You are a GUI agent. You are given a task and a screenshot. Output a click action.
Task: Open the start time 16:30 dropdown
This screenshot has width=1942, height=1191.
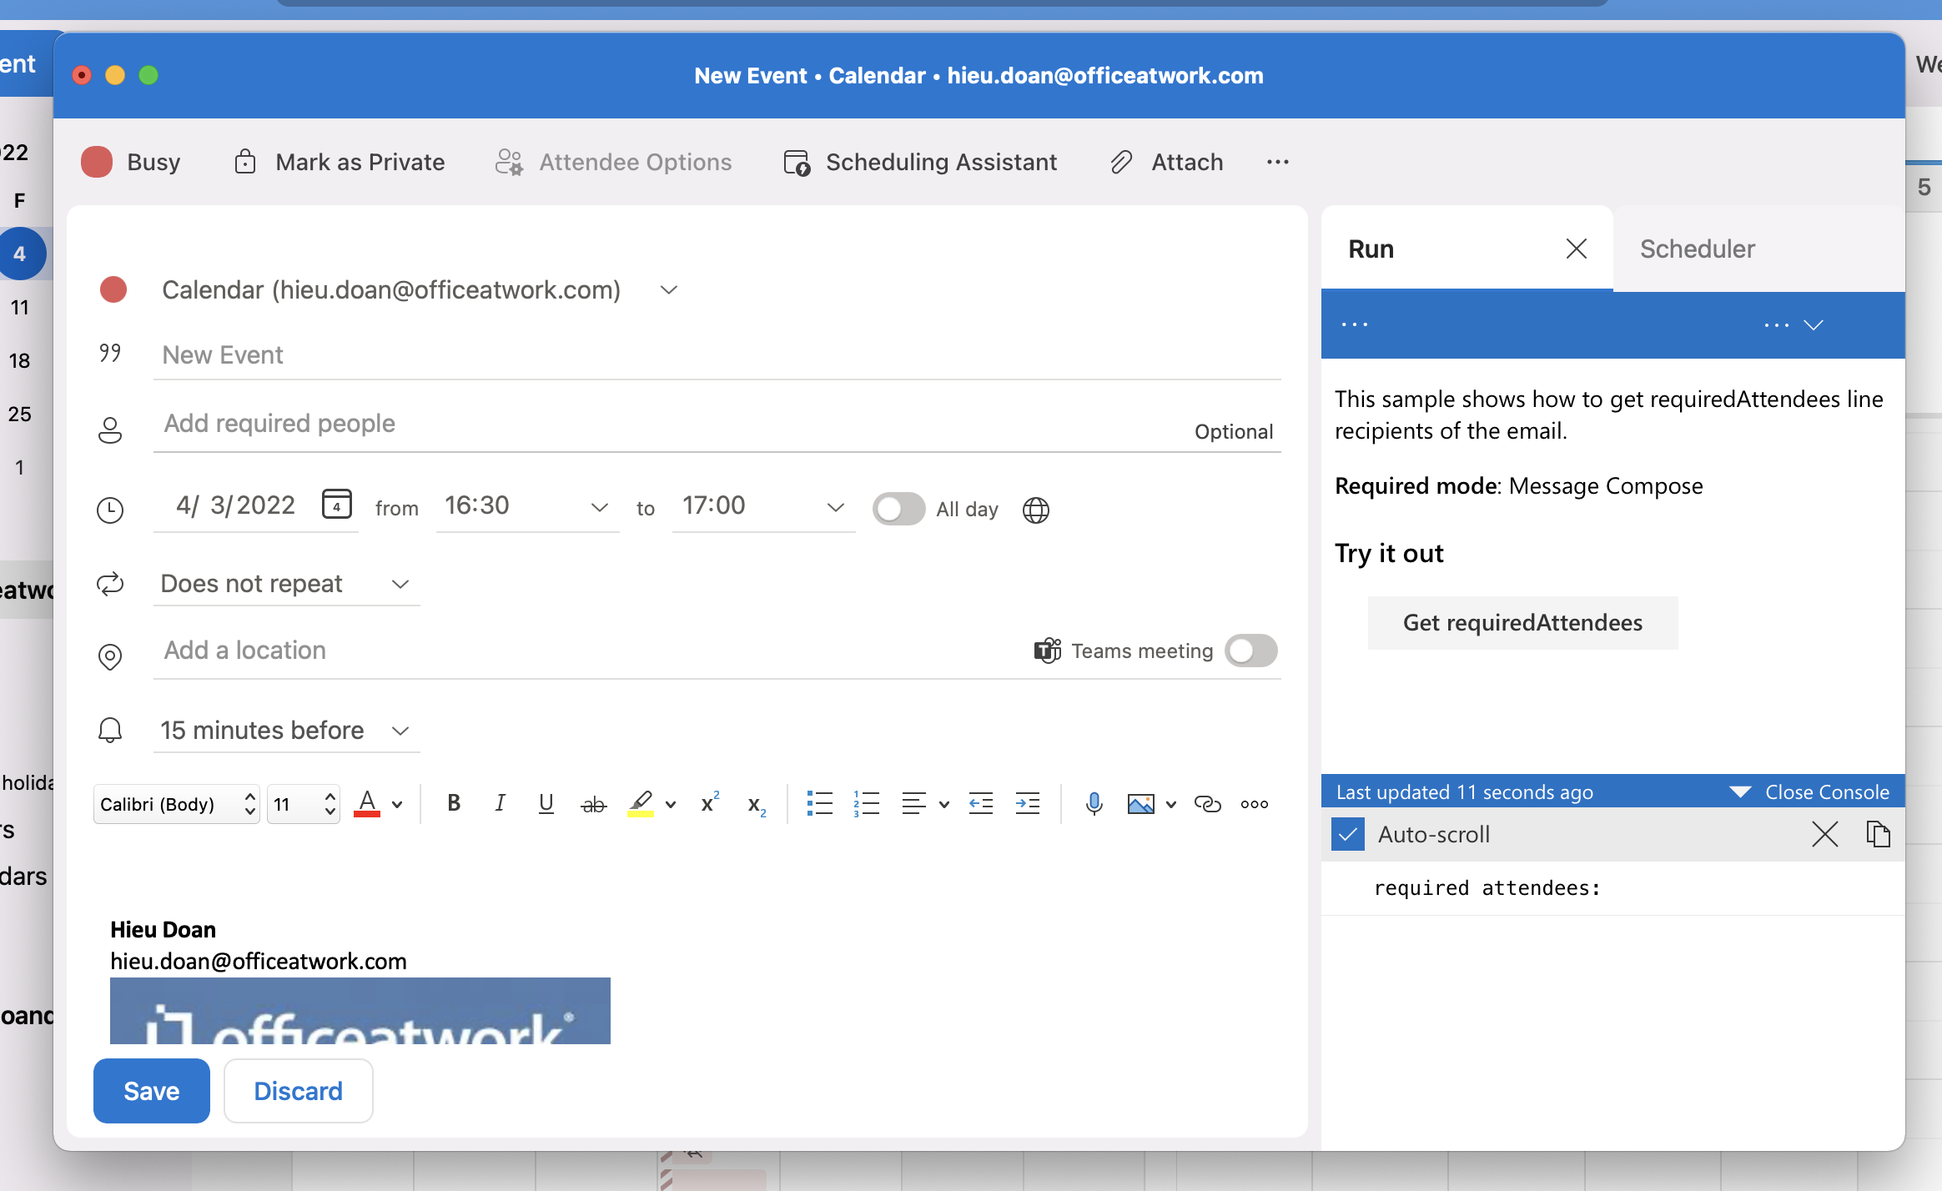(599, 507)
